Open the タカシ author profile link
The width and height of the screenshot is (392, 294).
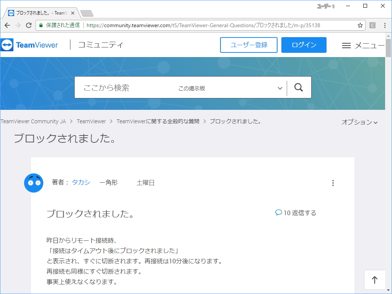(81, 183)
